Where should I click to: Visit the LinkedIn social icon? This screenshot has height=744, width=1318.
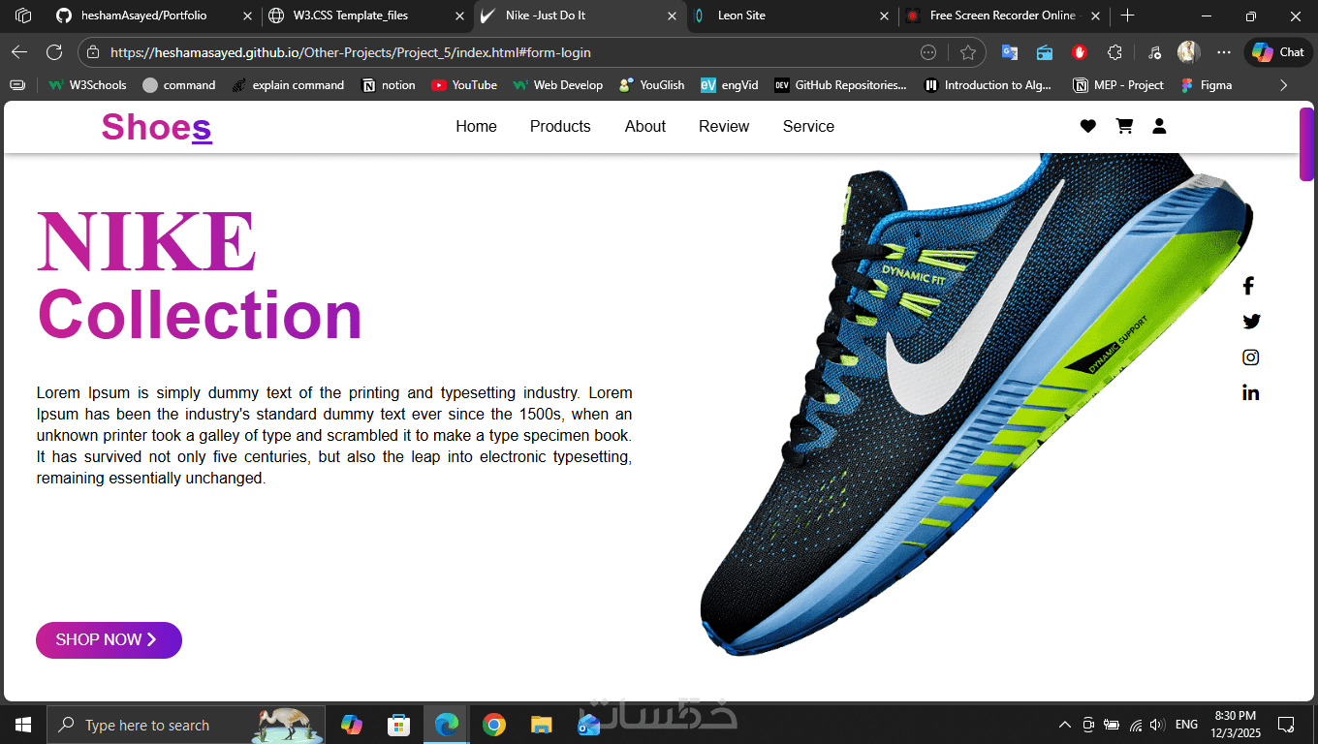click(x=1251, y=392)
